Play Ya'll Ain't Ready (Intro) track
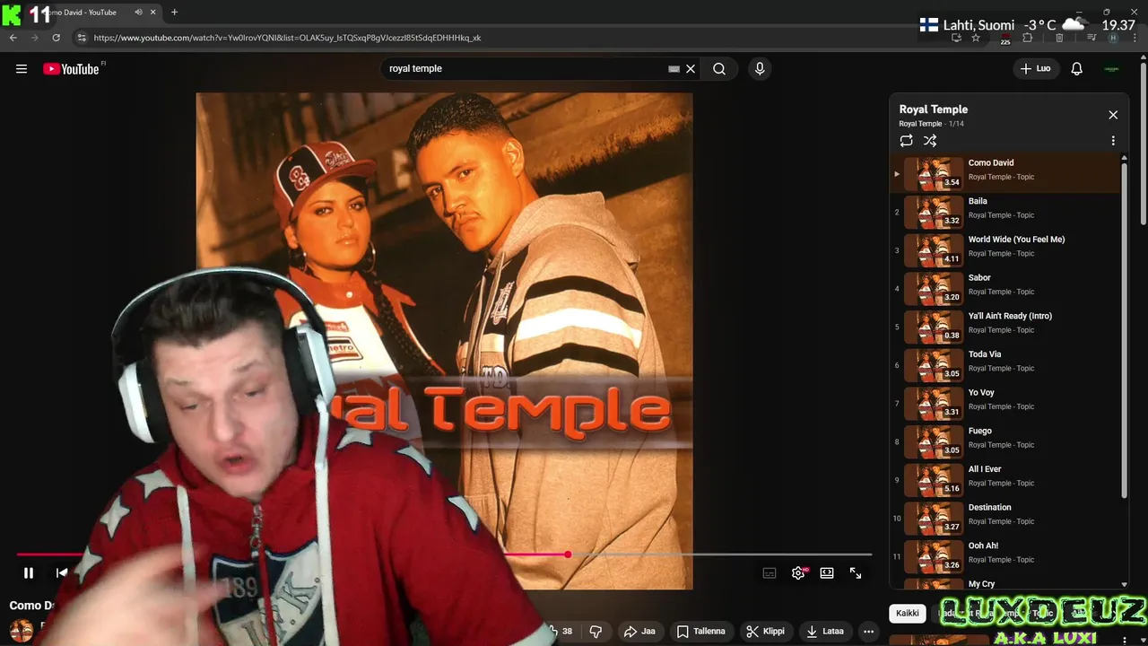1148x646 pixels. 1006,327
